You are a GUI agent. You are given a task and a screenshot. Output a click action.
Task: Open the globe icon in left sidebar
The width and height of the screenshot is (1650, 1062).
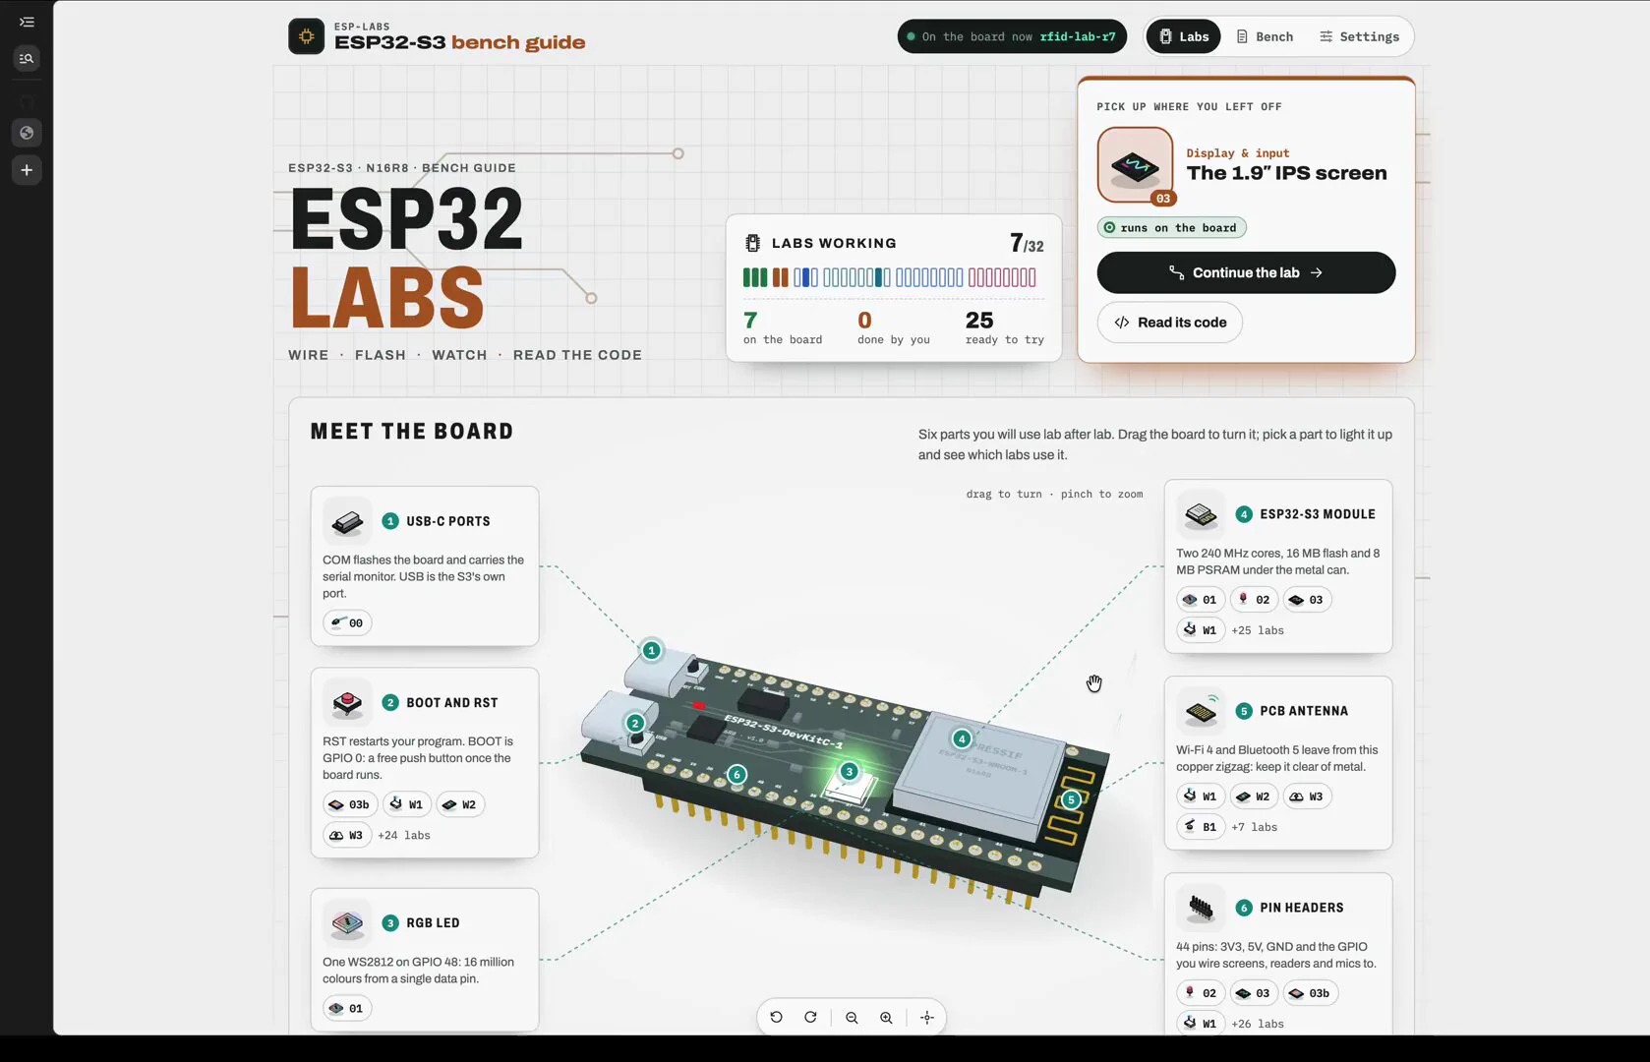(x=27, y=133)
